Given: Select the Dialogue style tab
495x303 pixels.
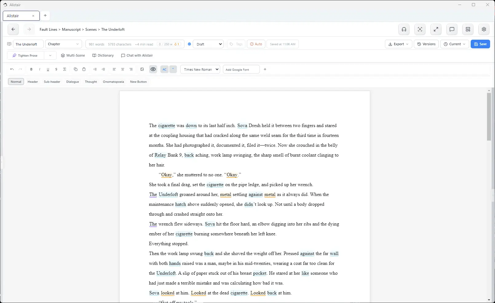Looking at the screenshot, I should click(73, 82).
